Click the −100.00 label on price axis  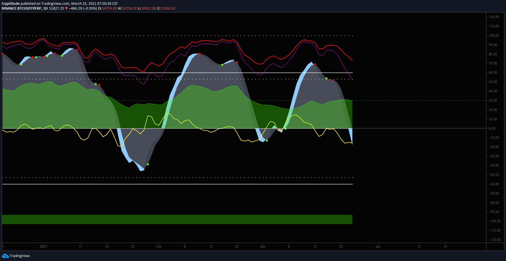[495, 221]
